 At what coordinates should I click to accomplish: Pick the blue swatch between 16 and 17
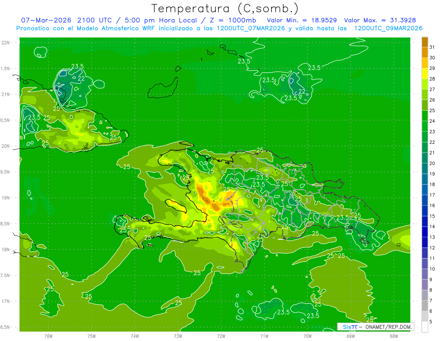[425, 200]
